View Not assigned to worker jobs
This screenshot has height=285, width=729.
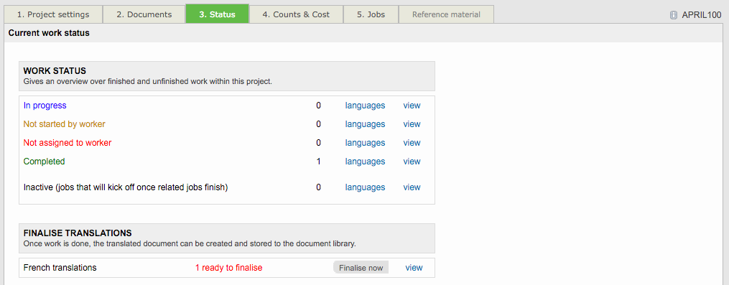pyautogui.click(x=412, y=143)
